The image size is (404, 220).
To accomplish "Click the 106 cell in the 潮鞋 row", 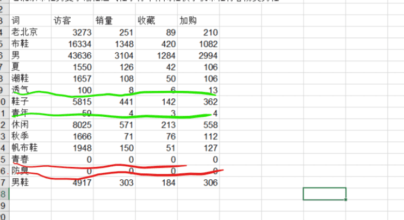I will tap(198, 78).
